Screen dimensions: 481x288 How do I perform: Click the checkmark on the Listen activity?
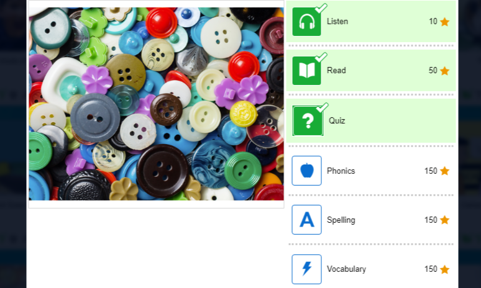[321, 8]
